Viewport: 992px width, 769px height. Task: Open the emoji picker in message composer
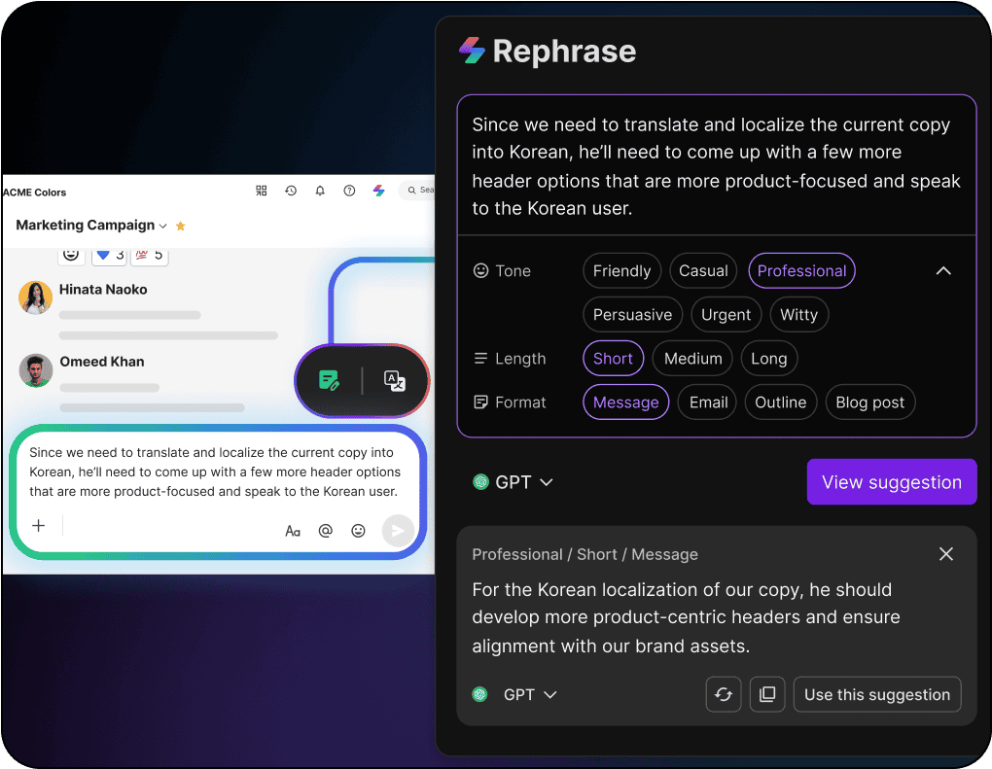(358, 531)
